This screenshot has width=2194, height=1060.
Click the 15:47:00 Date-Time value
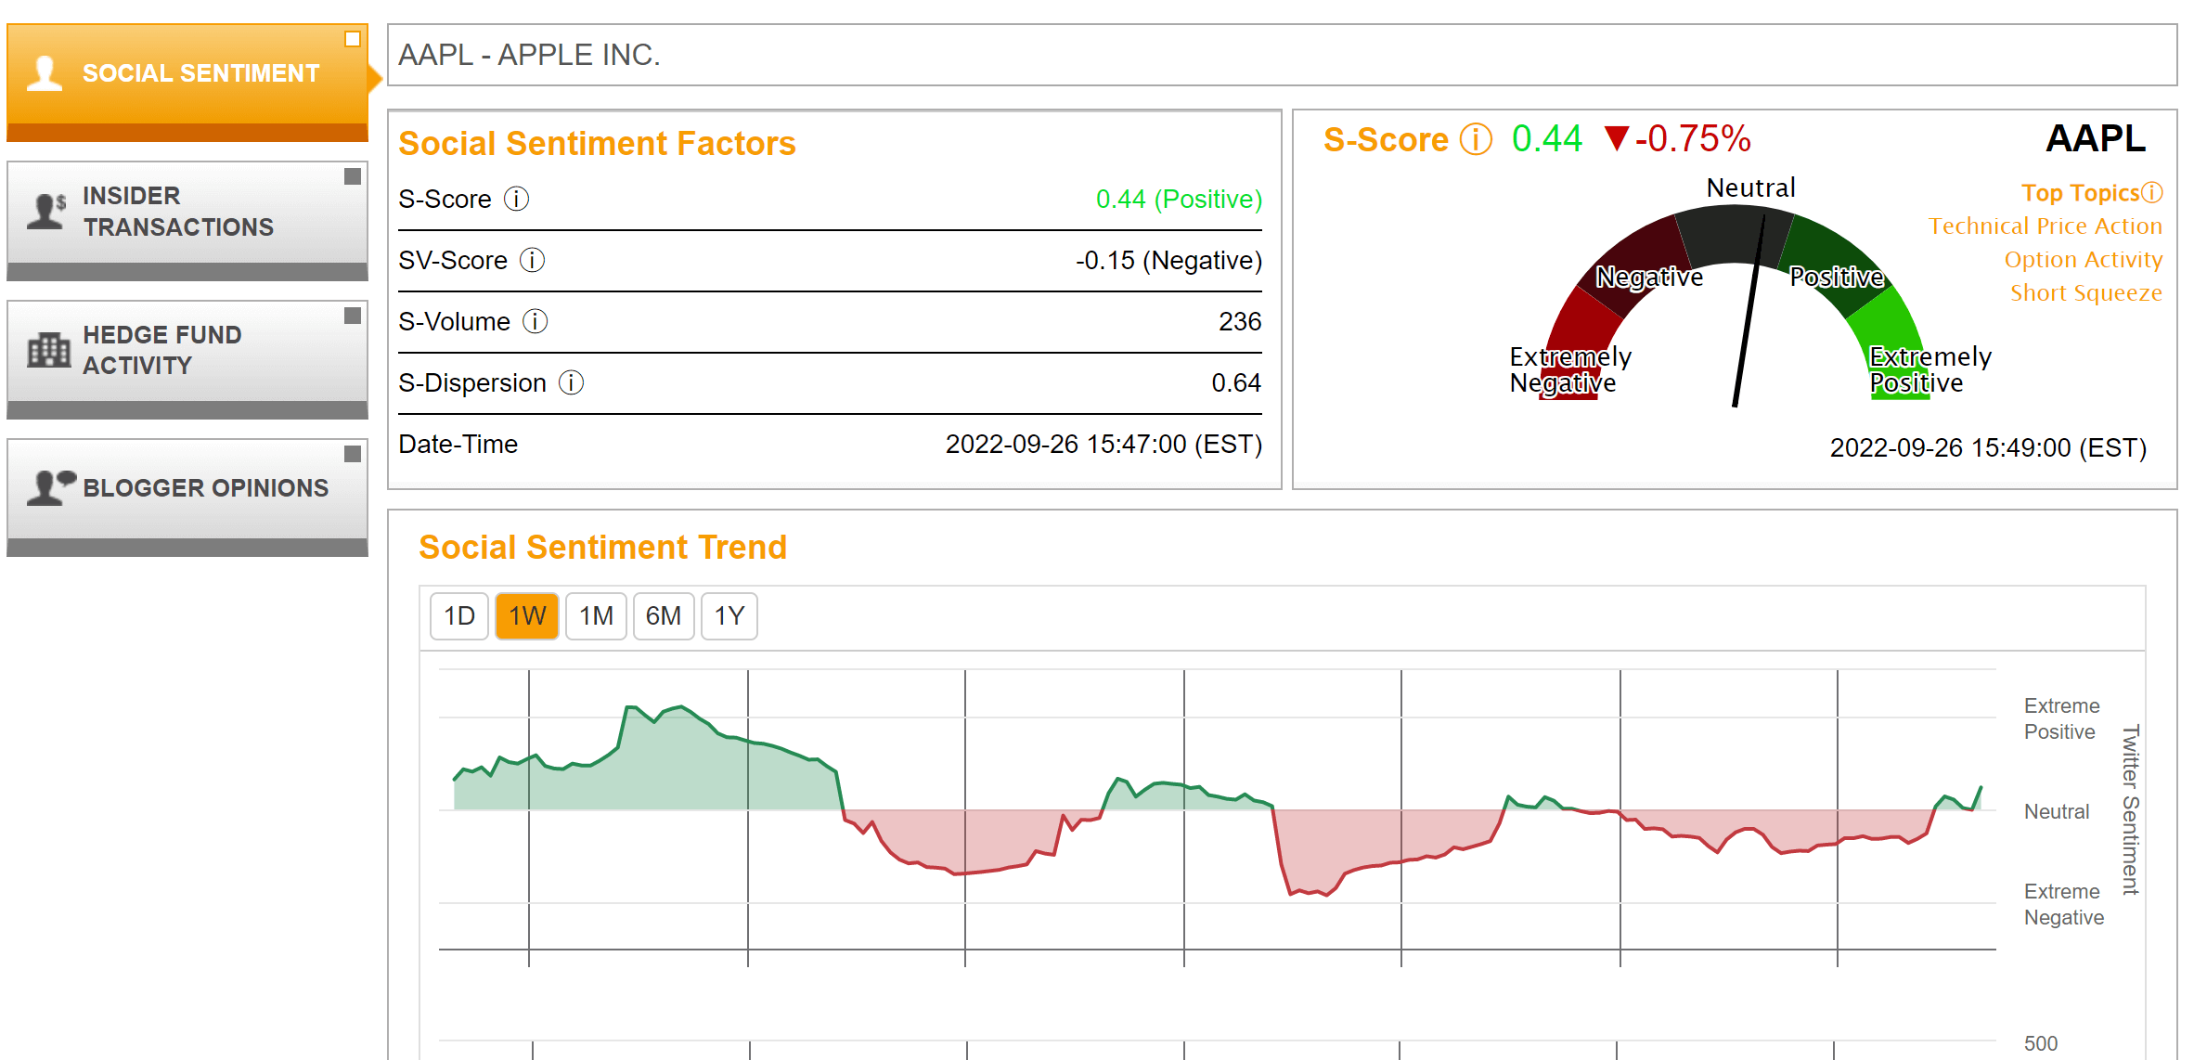pyautogui.click(x=1103, y=445)
